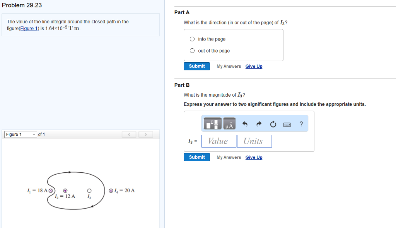The image size is (396, 228).
Task: Open the Figure 1 dropdown selector
Action: 20,134
